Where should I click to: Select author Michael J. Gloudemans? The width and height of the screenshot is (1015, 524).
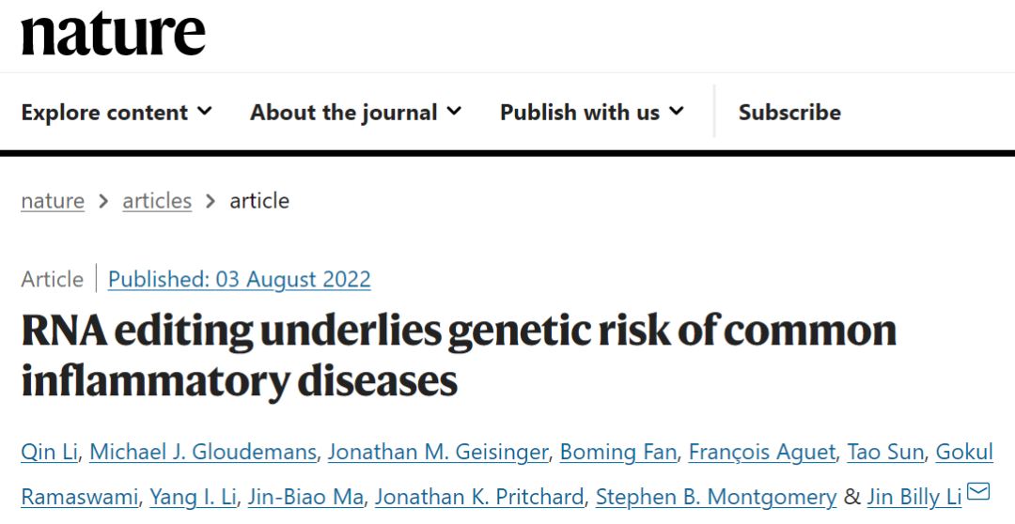[203, 452]
